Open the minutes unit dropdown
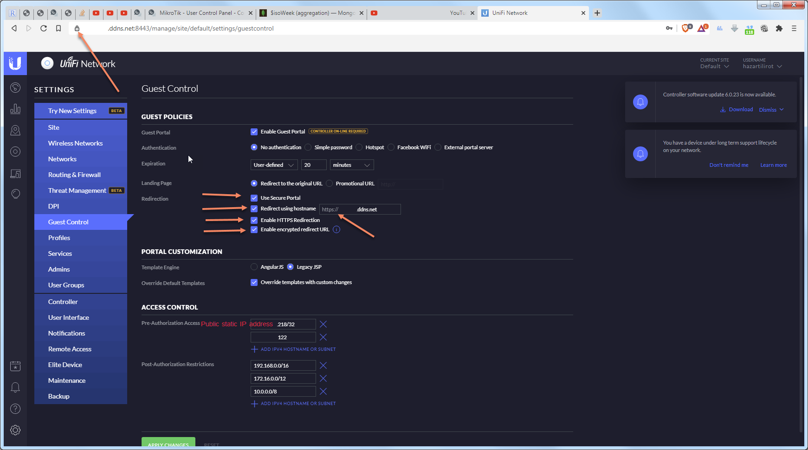This screenshot has height=450, width=808. [x=351, y=165]
